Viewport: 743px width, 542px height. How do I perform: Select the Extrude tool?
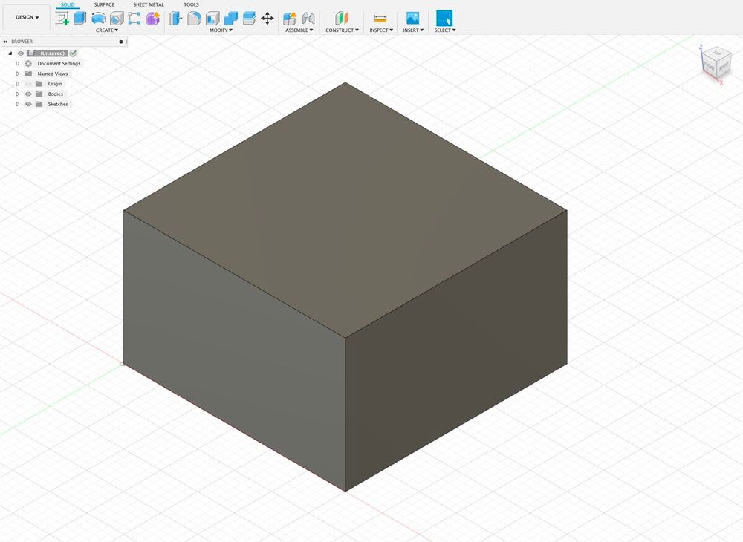click(x=80, y=19)
